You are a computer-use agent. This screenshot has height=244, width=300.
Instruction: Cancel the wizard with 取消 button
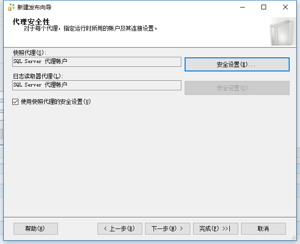coord(263,228)
